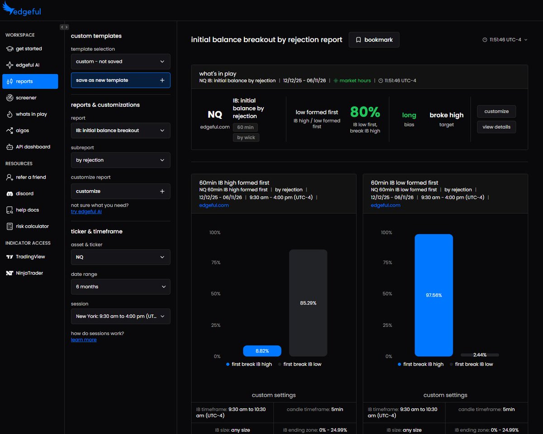543x434 pixels.
Task: Open whats in play in the sidebar
Action: 30,114
